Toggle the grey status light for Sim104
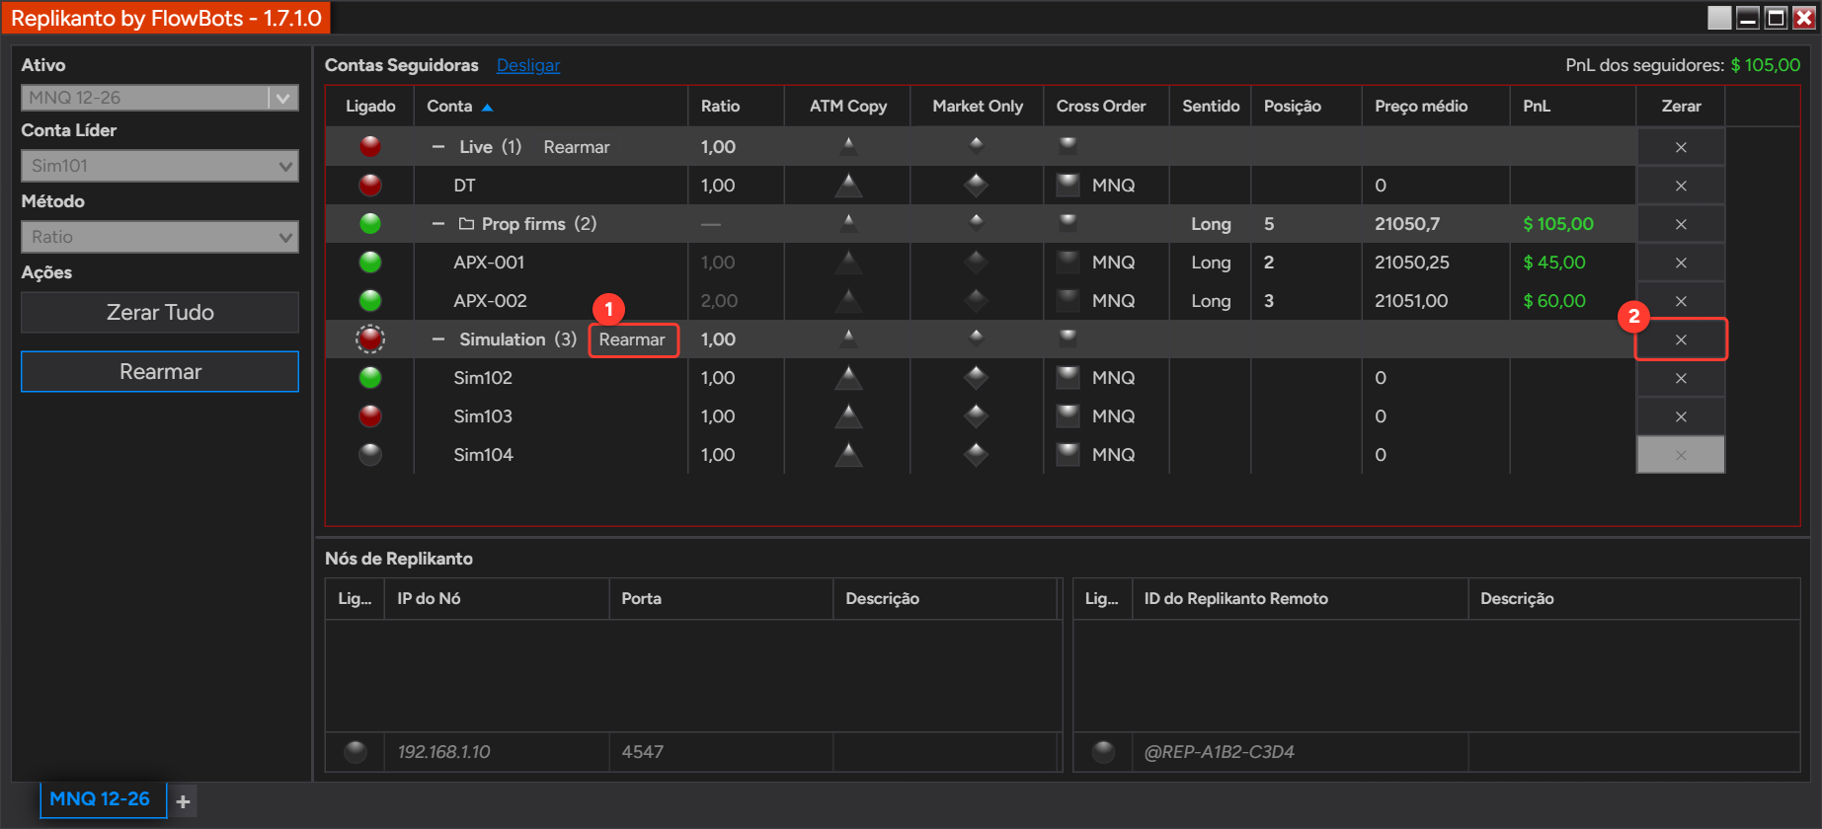This screenshot has width=1822, height=829. click(370, 454)
